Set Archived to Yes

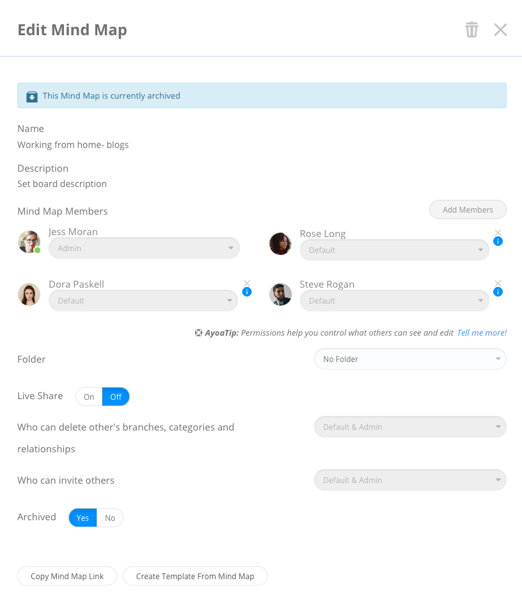coord(83,518)
